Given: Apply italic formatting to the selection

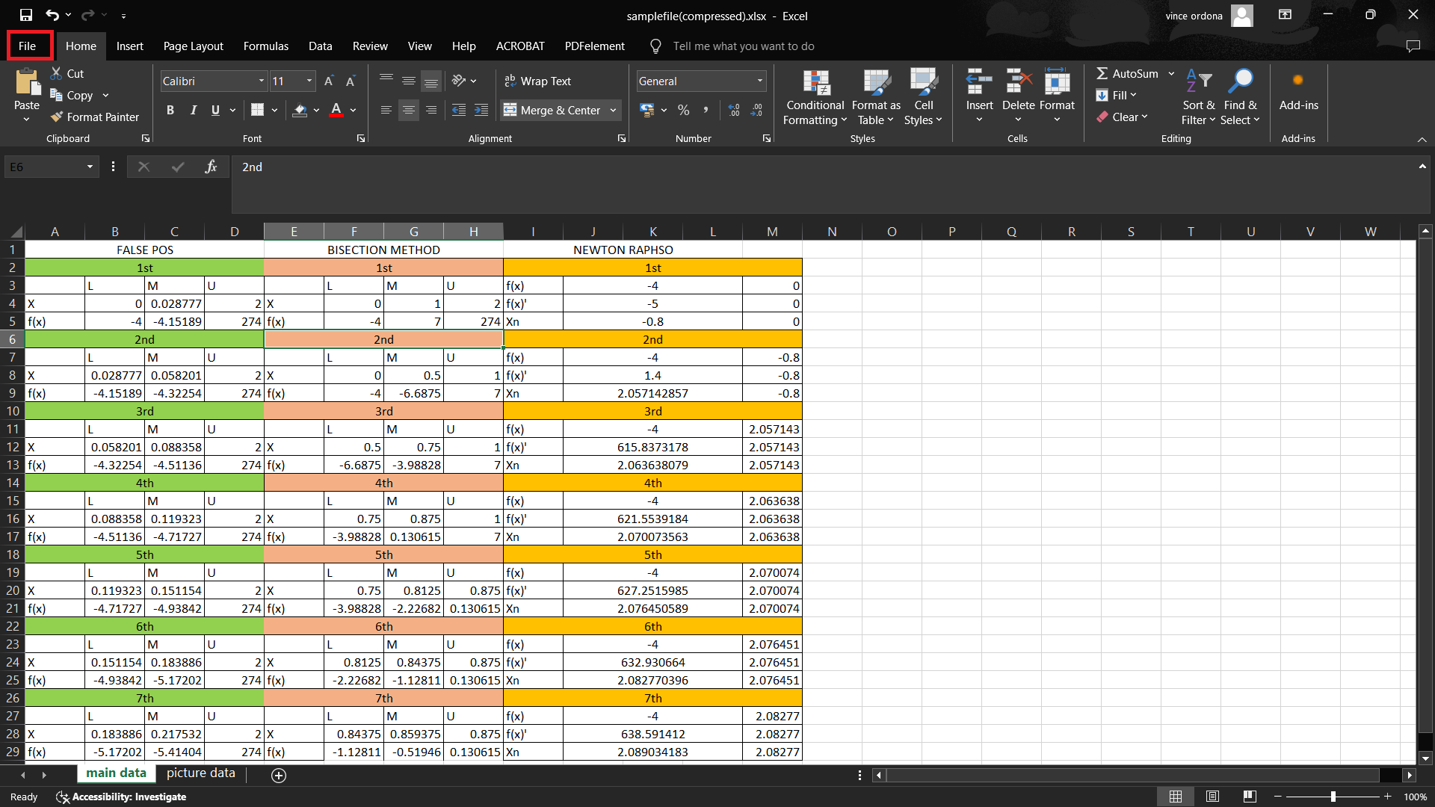Looking at the screenshot, I should tap(193, 110).
